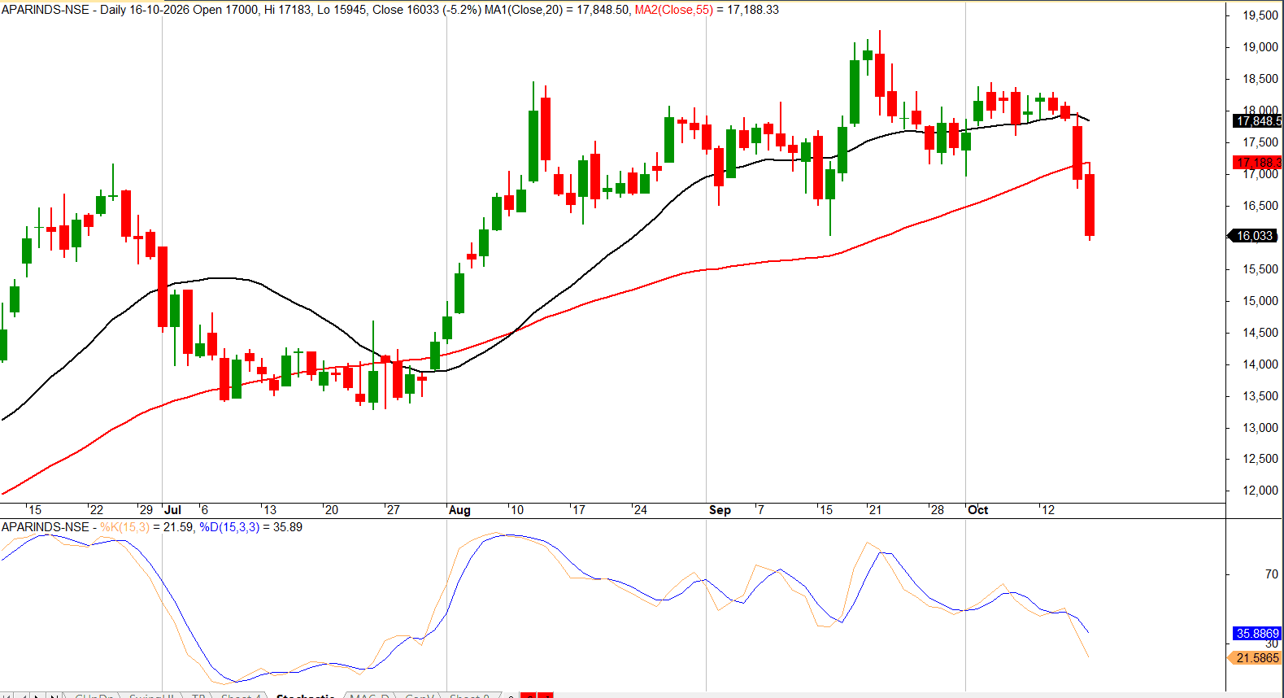Click the MA1(Close,20) = 17,848.50 label

[557, 10]
